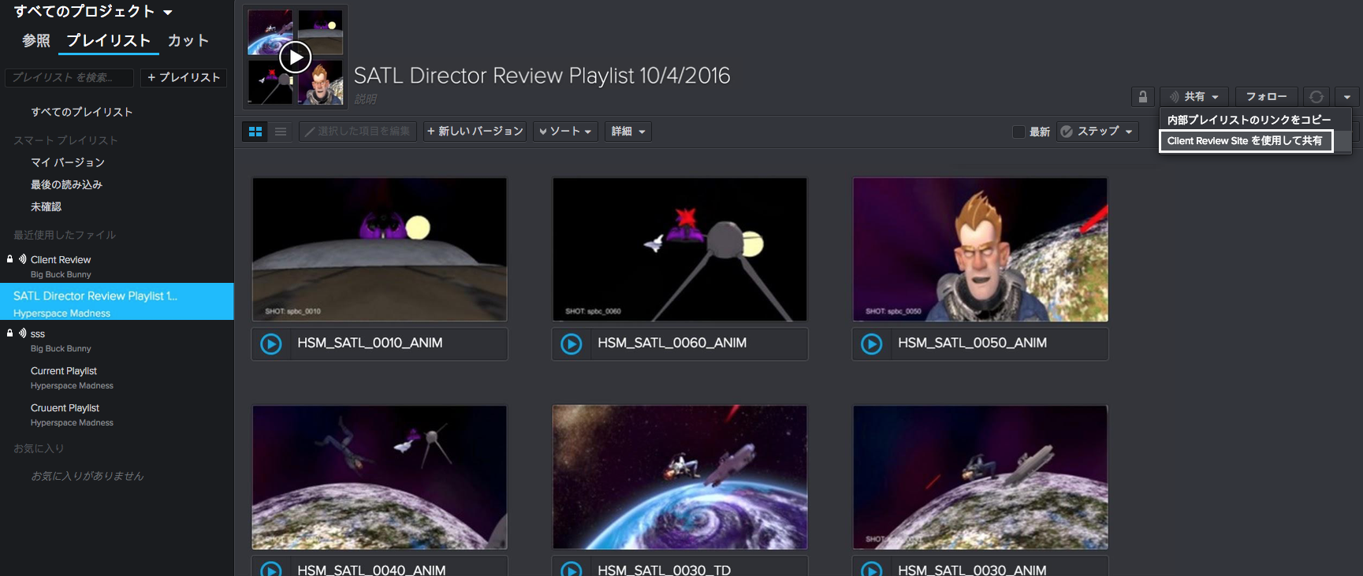
Task: Switch to thumbnail grid view
Action: tap(255, 132)
